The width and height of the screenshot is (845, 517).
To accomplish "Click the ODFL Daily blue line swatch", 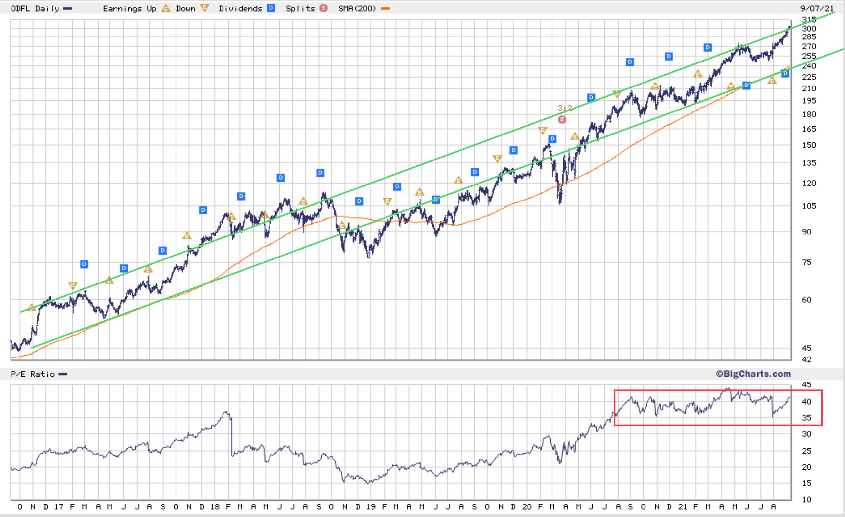I will point(68,9).
